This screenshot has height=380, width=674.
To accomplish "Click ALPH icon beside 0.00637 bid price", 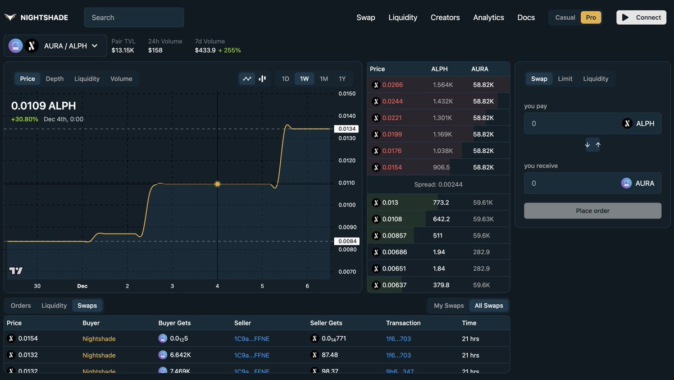I will [x=376, y=285].
